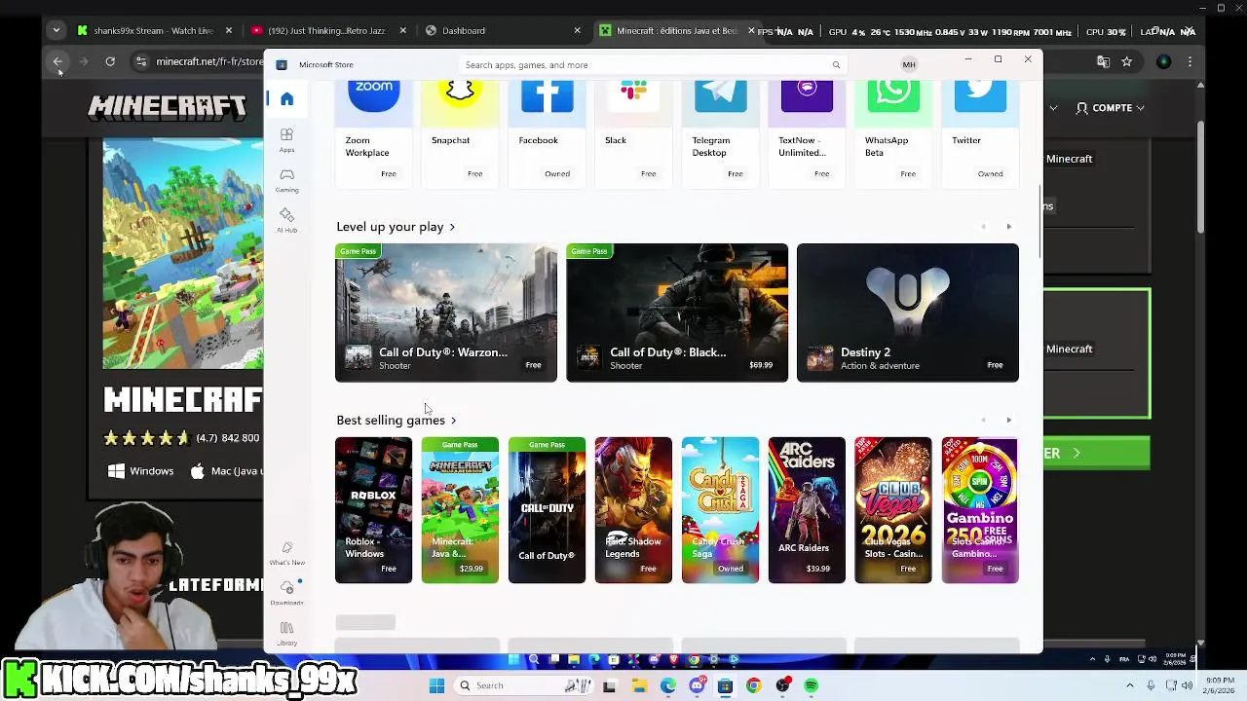Open Google Chrome from taskbar
This screenshot has width=1247, height=701.
click(x=753, y=685)
